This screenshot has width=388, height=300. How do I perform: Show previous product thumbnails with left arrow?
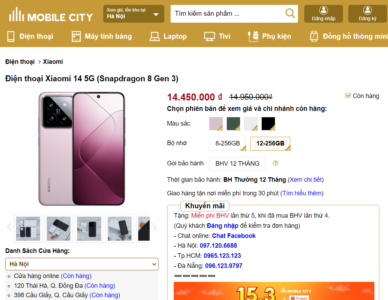tap(9, 227)
